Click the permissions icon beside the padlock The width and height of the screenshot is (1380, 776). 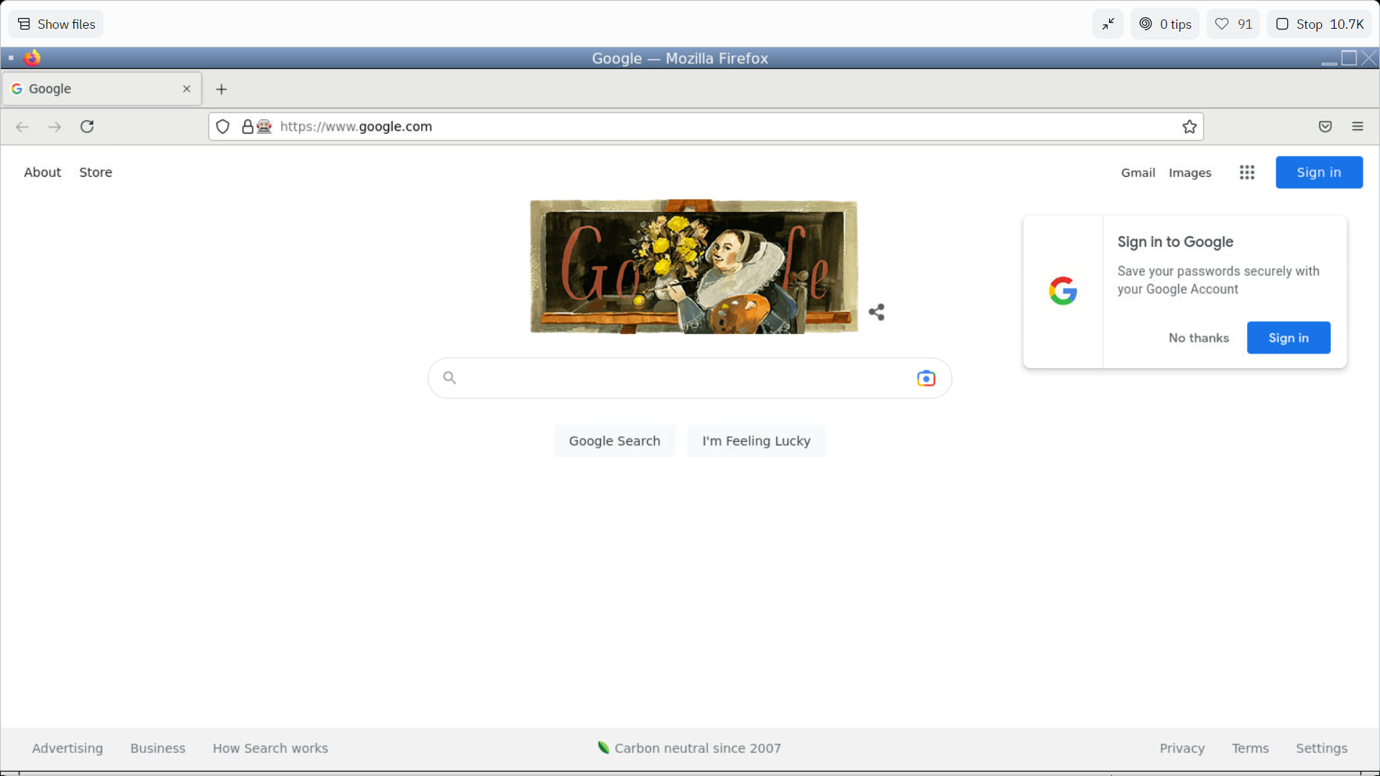264,126
